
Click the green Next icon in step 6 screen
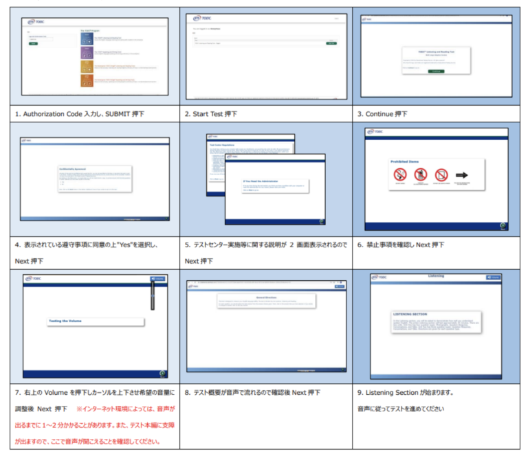coord(504,225)
